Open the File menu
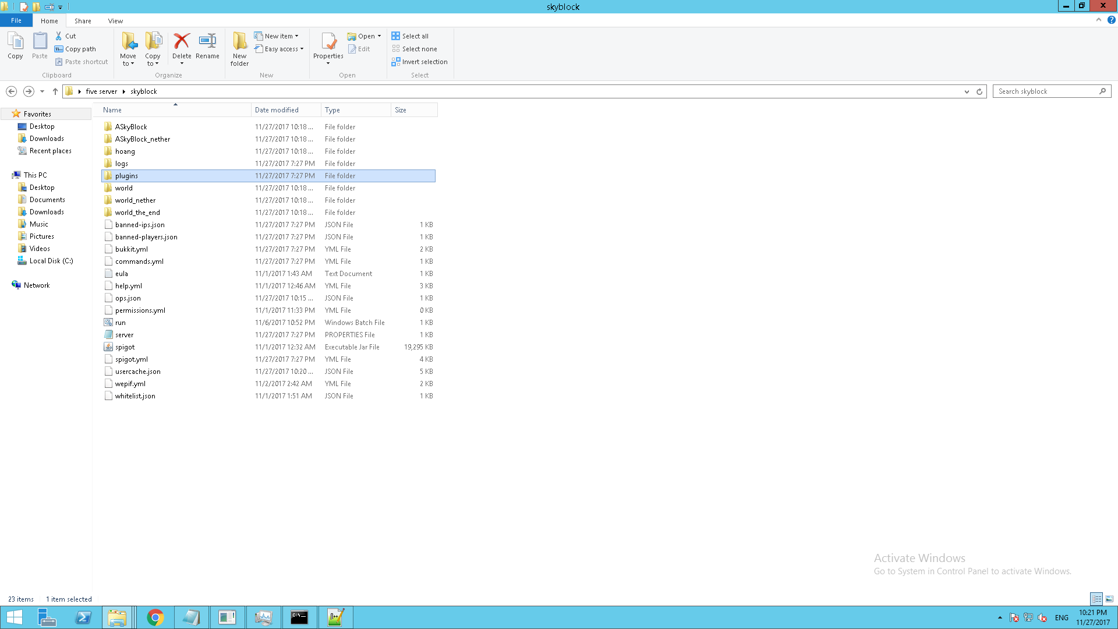Screen dimensions: 1118x629 coord(16,21)
